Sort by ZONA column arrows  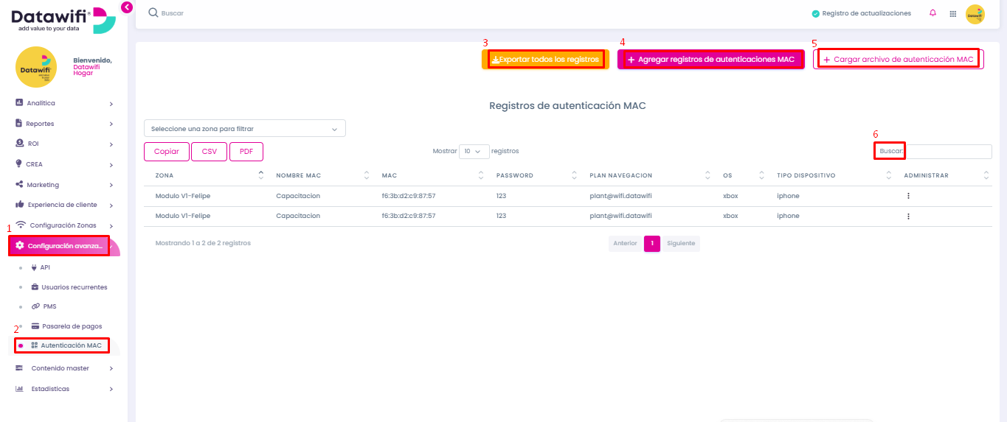(x=260, y=175)
